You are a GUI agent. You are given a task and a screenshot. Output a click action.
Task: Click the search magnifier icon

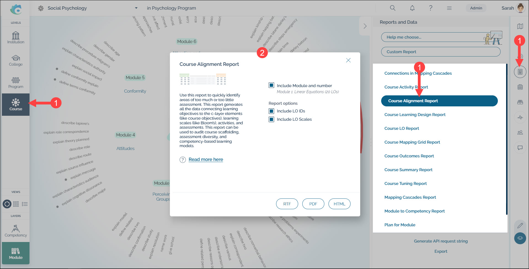coord(392,8)
